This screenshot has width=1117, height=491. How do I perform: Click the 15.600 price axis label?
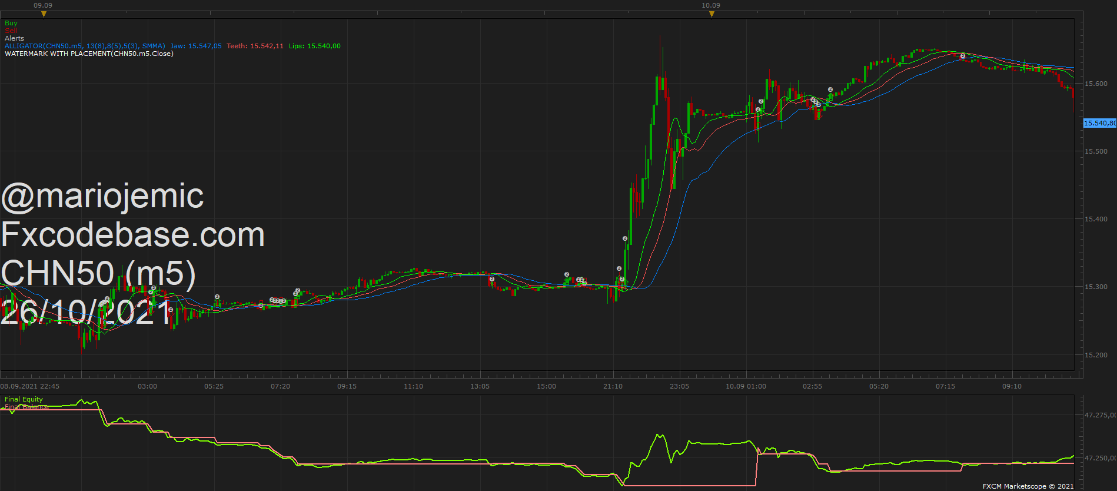[x=1096, y=84]
